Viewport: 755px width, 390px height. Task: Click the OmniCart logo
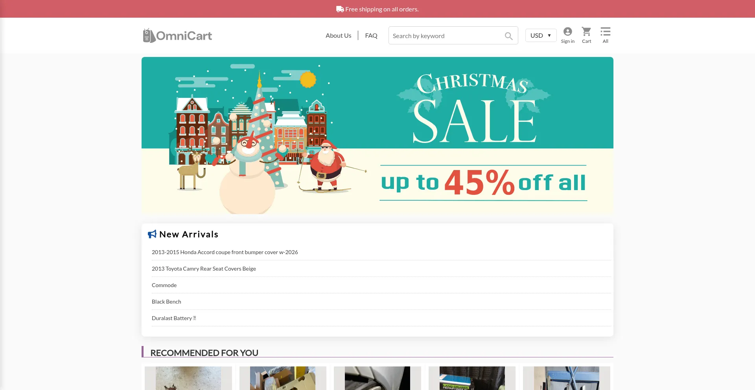[x=177, y=36]
